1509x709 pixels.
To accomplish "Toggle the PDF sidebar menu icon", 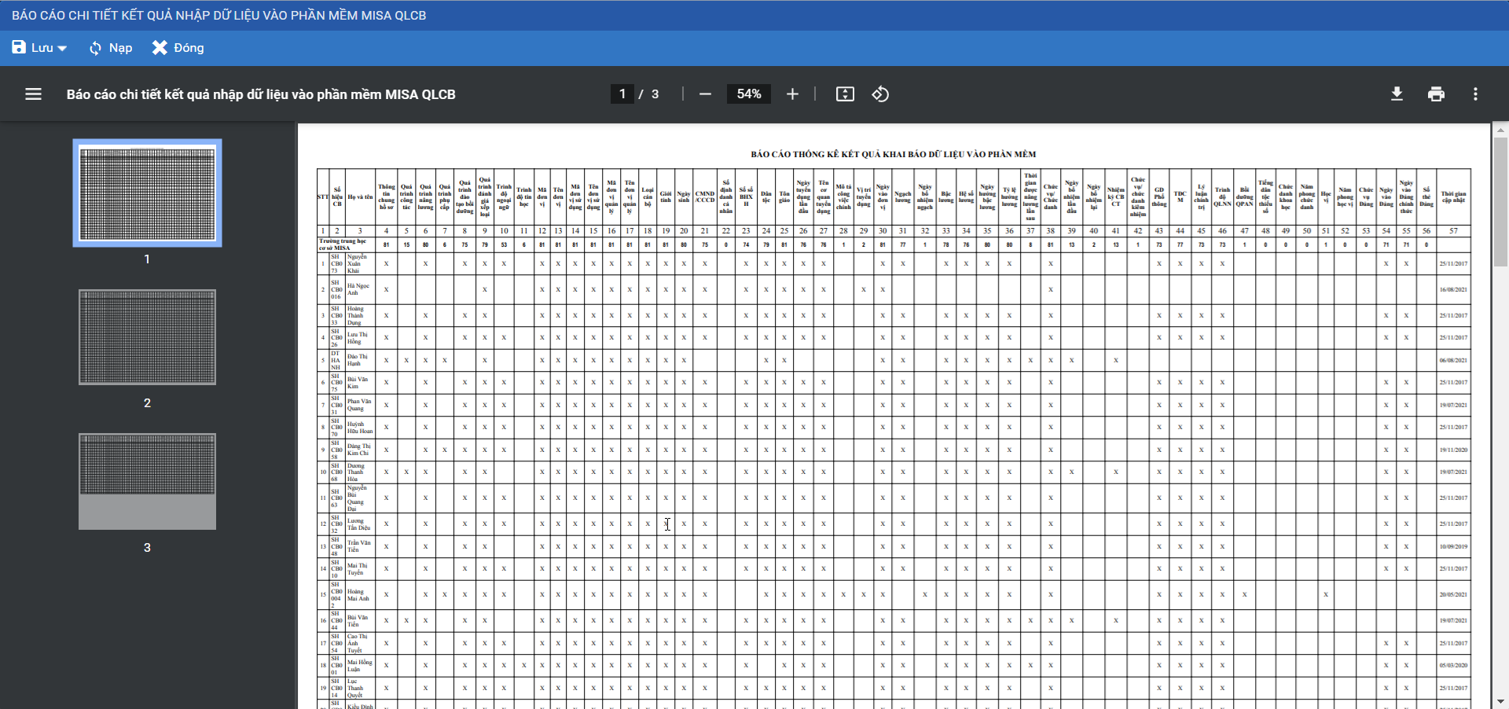I will click(x=33, y=94).
